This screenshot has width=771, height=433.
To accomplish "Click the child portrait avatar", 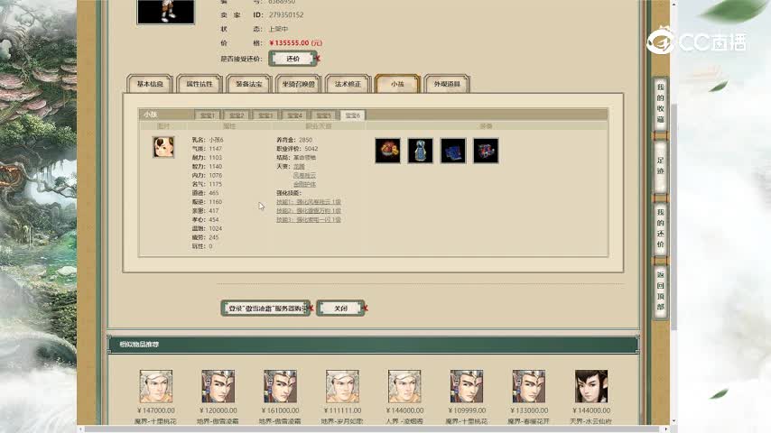I will click(x=163, y=147).
